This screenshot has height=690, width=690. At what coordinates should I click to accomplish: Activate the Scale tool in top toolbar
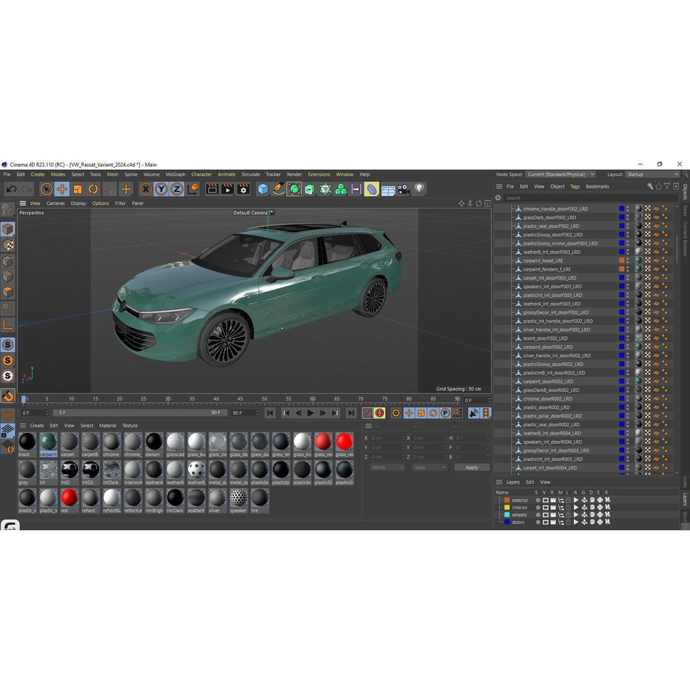tap(77, 189)
